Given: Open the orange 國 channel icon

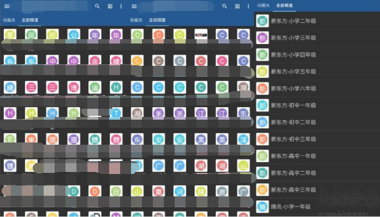Looking at the screenshot, I should (x=52, y=139).
